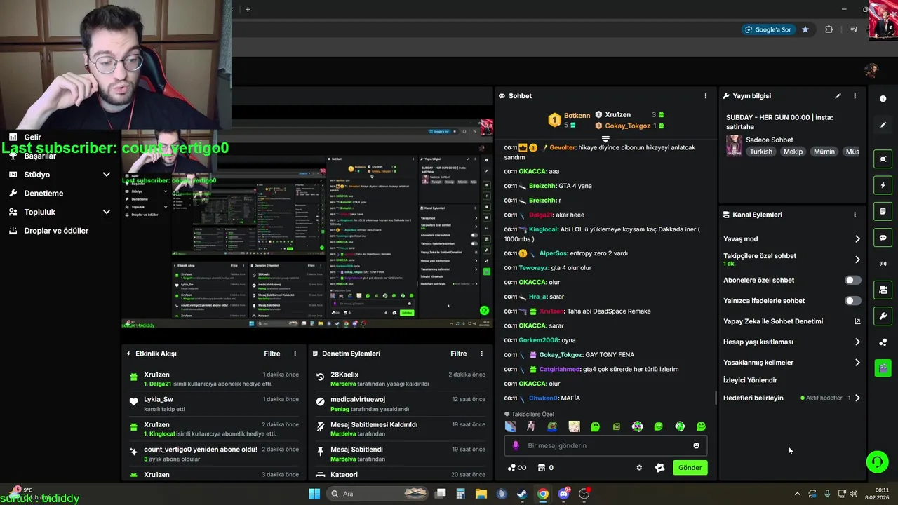Open Denetleme in the sidebar

(x=43, y=193)
